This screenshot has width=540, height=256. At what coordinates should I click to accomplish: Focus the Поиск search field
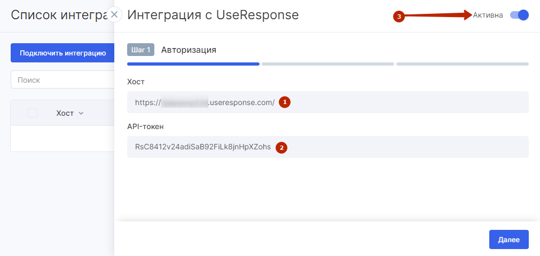62,80
